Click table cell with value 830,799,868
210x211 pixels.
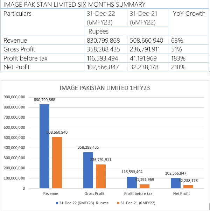click(x=106, y=40)
